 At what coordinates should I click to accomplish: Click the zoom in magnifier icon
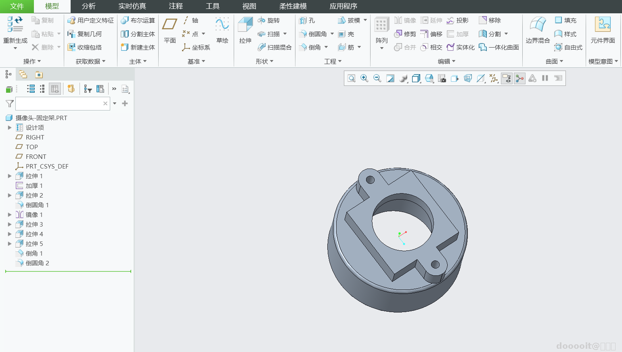(x=364, y=78)
